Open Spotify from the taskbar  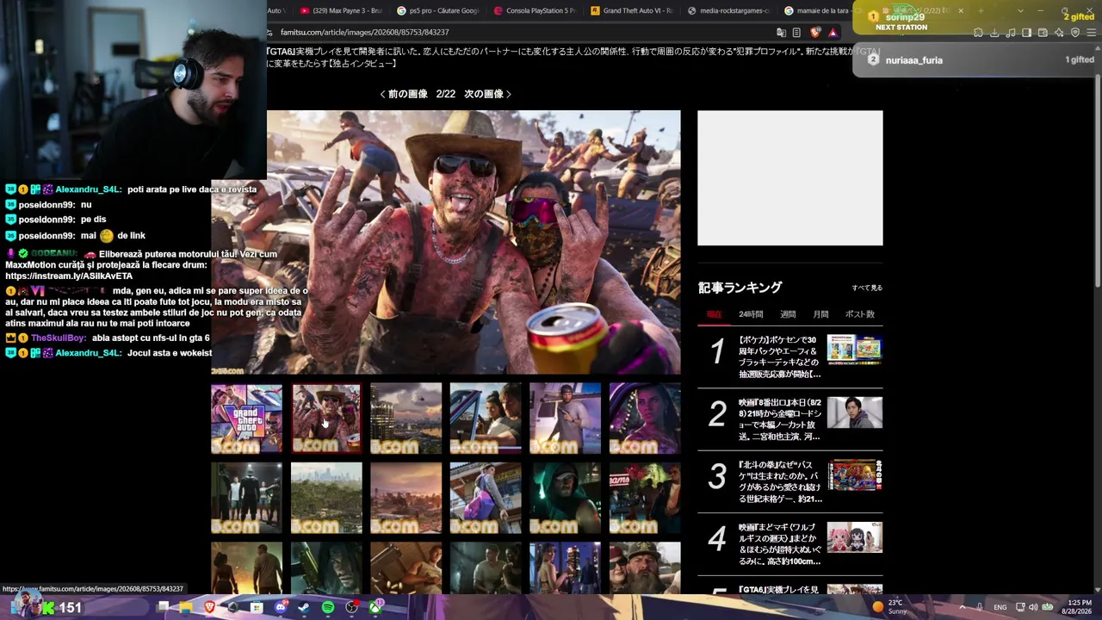pyautogui.click(x=328, y=607)
